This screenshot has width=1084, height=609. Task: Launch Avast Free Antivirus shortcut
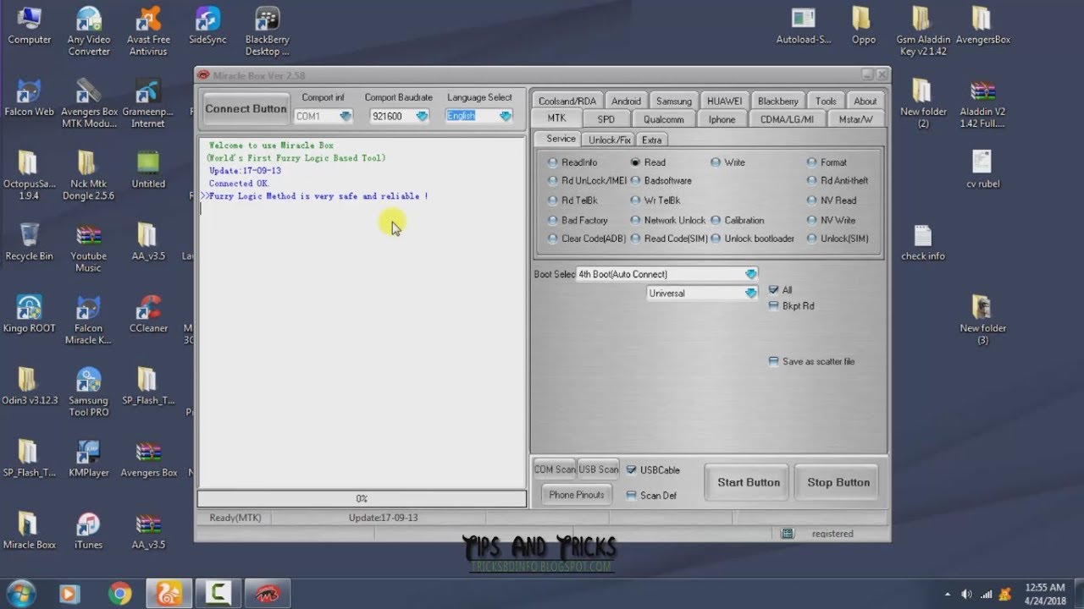[148, 31]
